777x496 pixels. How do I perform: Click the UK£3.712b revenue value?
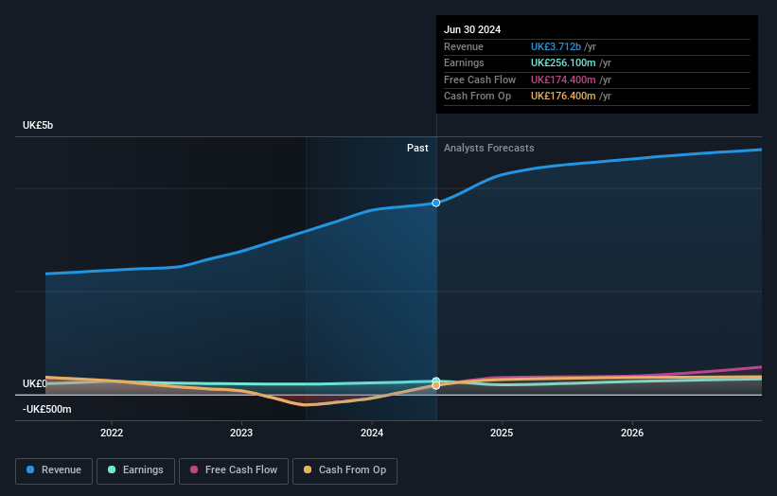pyautogui.click(x=556, y=46)
